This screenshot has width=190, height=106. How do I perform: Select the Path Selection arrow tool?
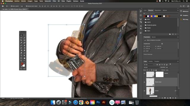pos(24,56)
